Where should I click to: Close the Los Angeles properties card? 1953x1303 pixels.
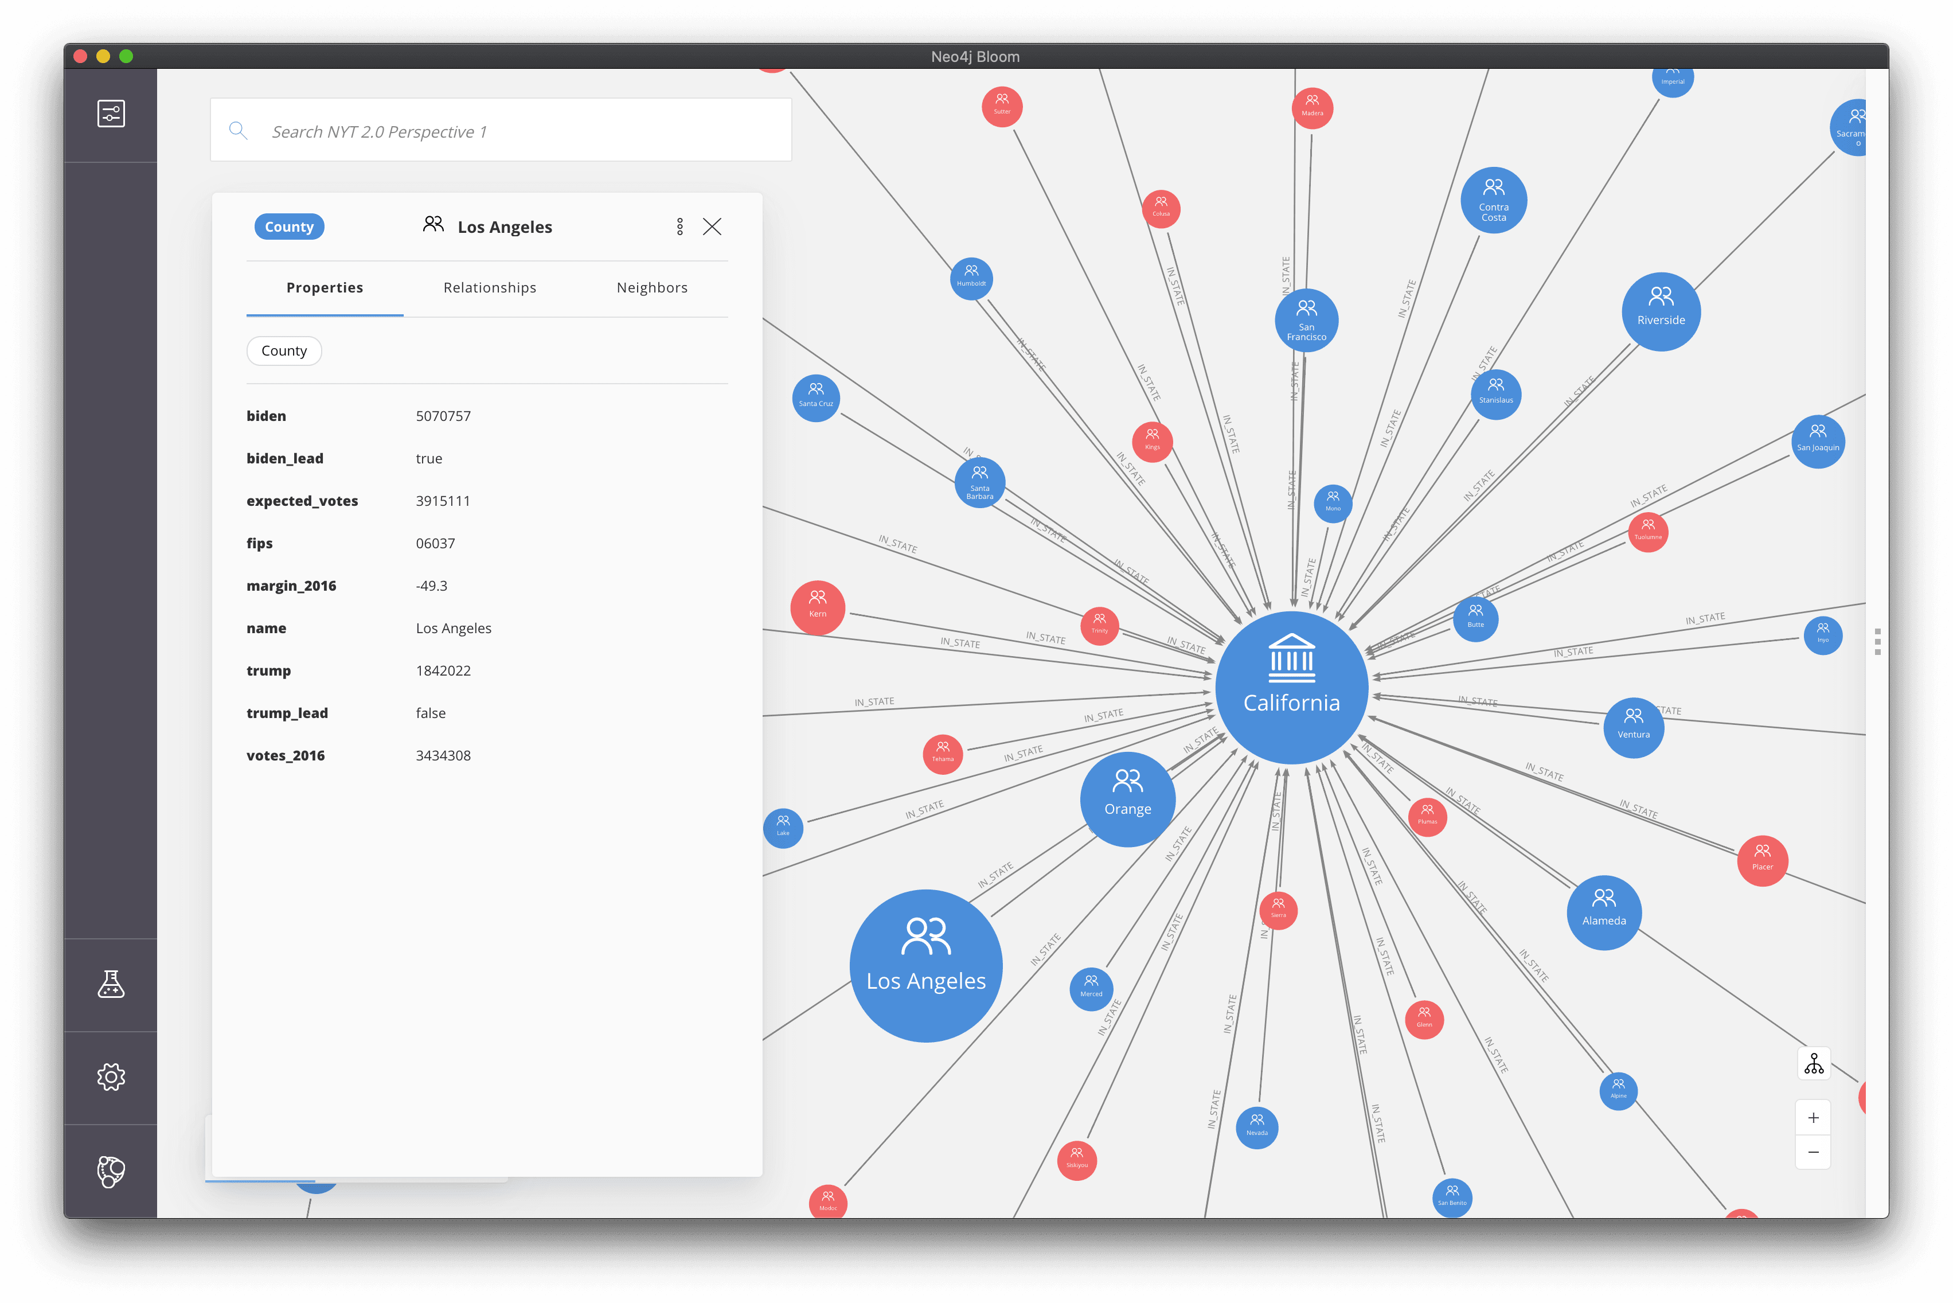pyautogui.click(x=712, y=227)
